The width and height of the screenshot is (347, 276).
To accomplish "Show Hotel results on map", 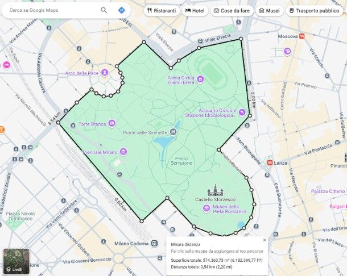I will click(195, 10).
